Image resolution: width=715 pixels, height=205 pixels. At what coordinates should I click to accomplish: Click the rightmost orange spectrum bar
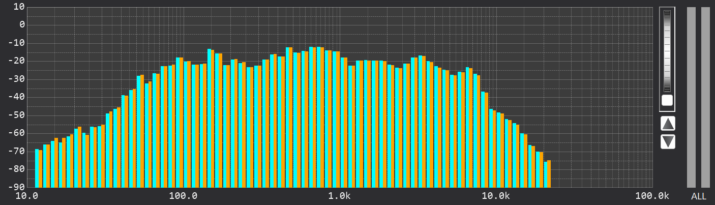549,173
